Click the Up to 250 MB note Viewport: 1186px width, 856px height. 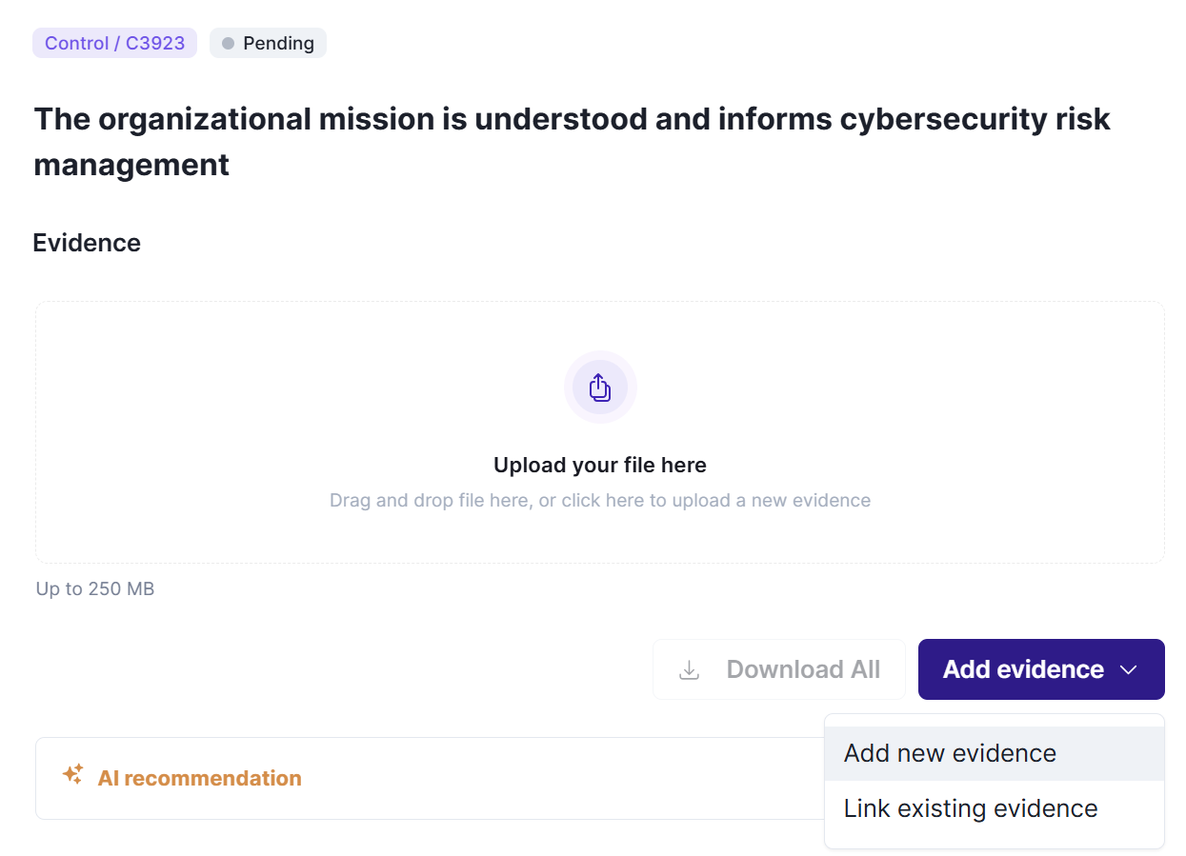tap(95, 589)
